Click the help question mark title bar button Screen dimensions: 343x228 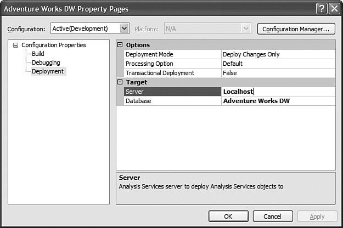[x=322, y=9]
